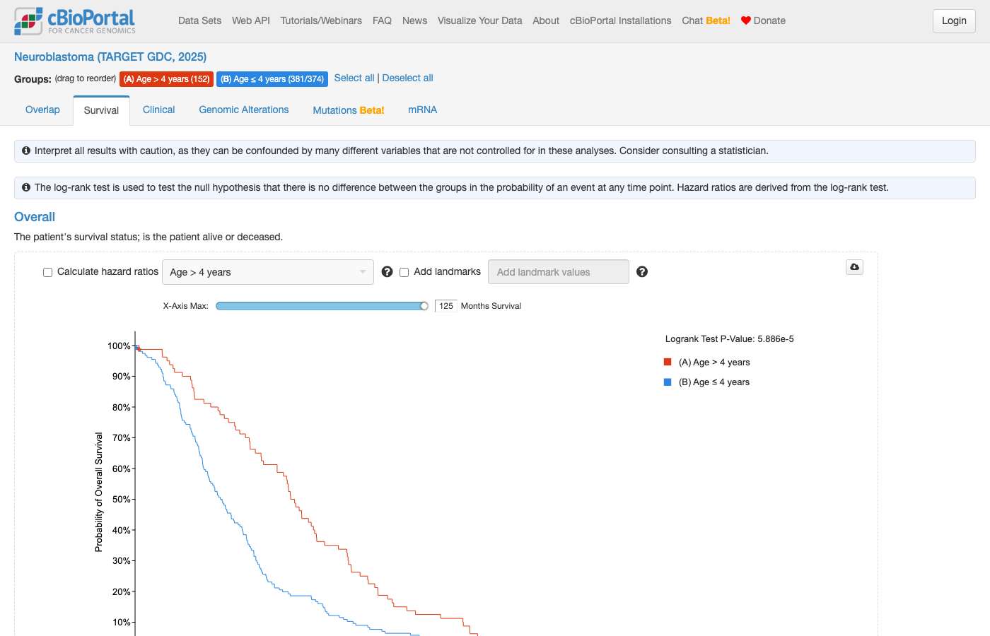The image size is (990, 636).
Task: Click the Deselect all link
Action: [x=408, y=78]
